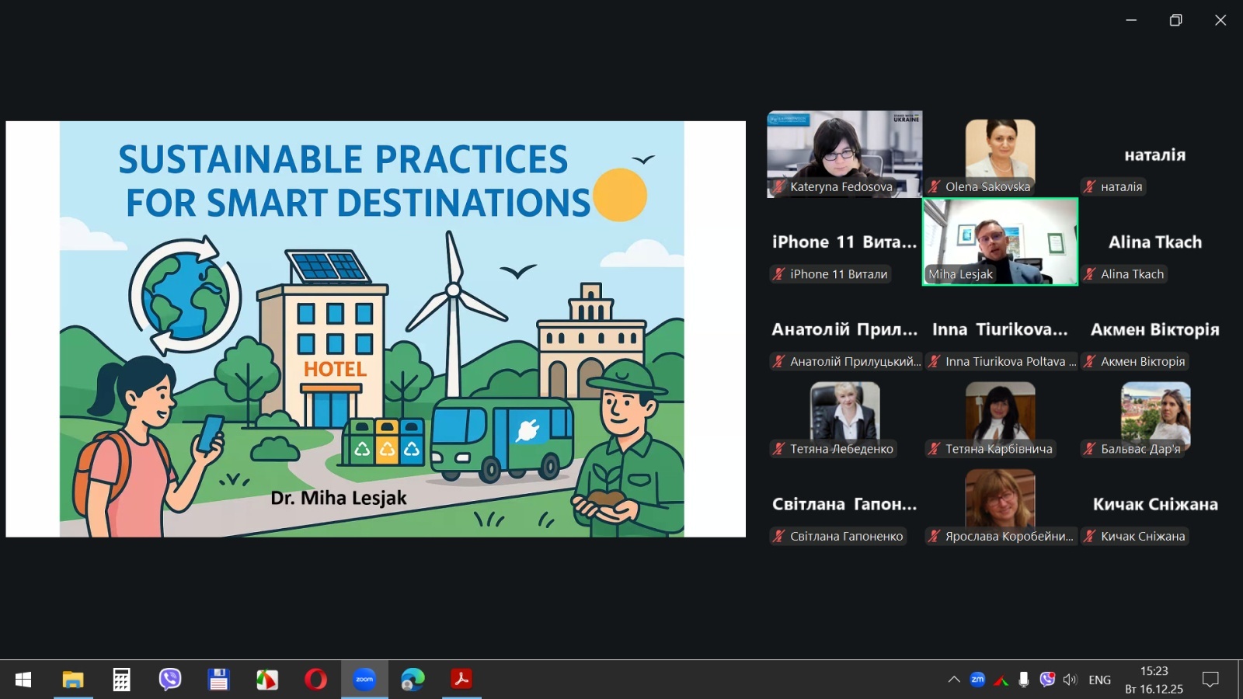Open the notifications action center
The height and width of the screenshot is (699, 1243).
[x=1210, y=680]
